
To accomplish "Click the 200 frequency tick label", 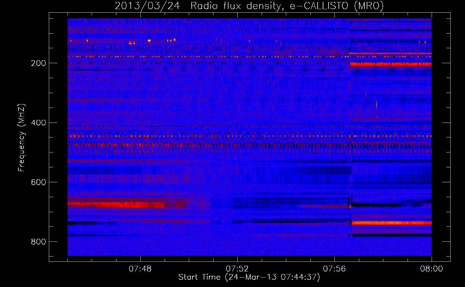I will [39, 63].
